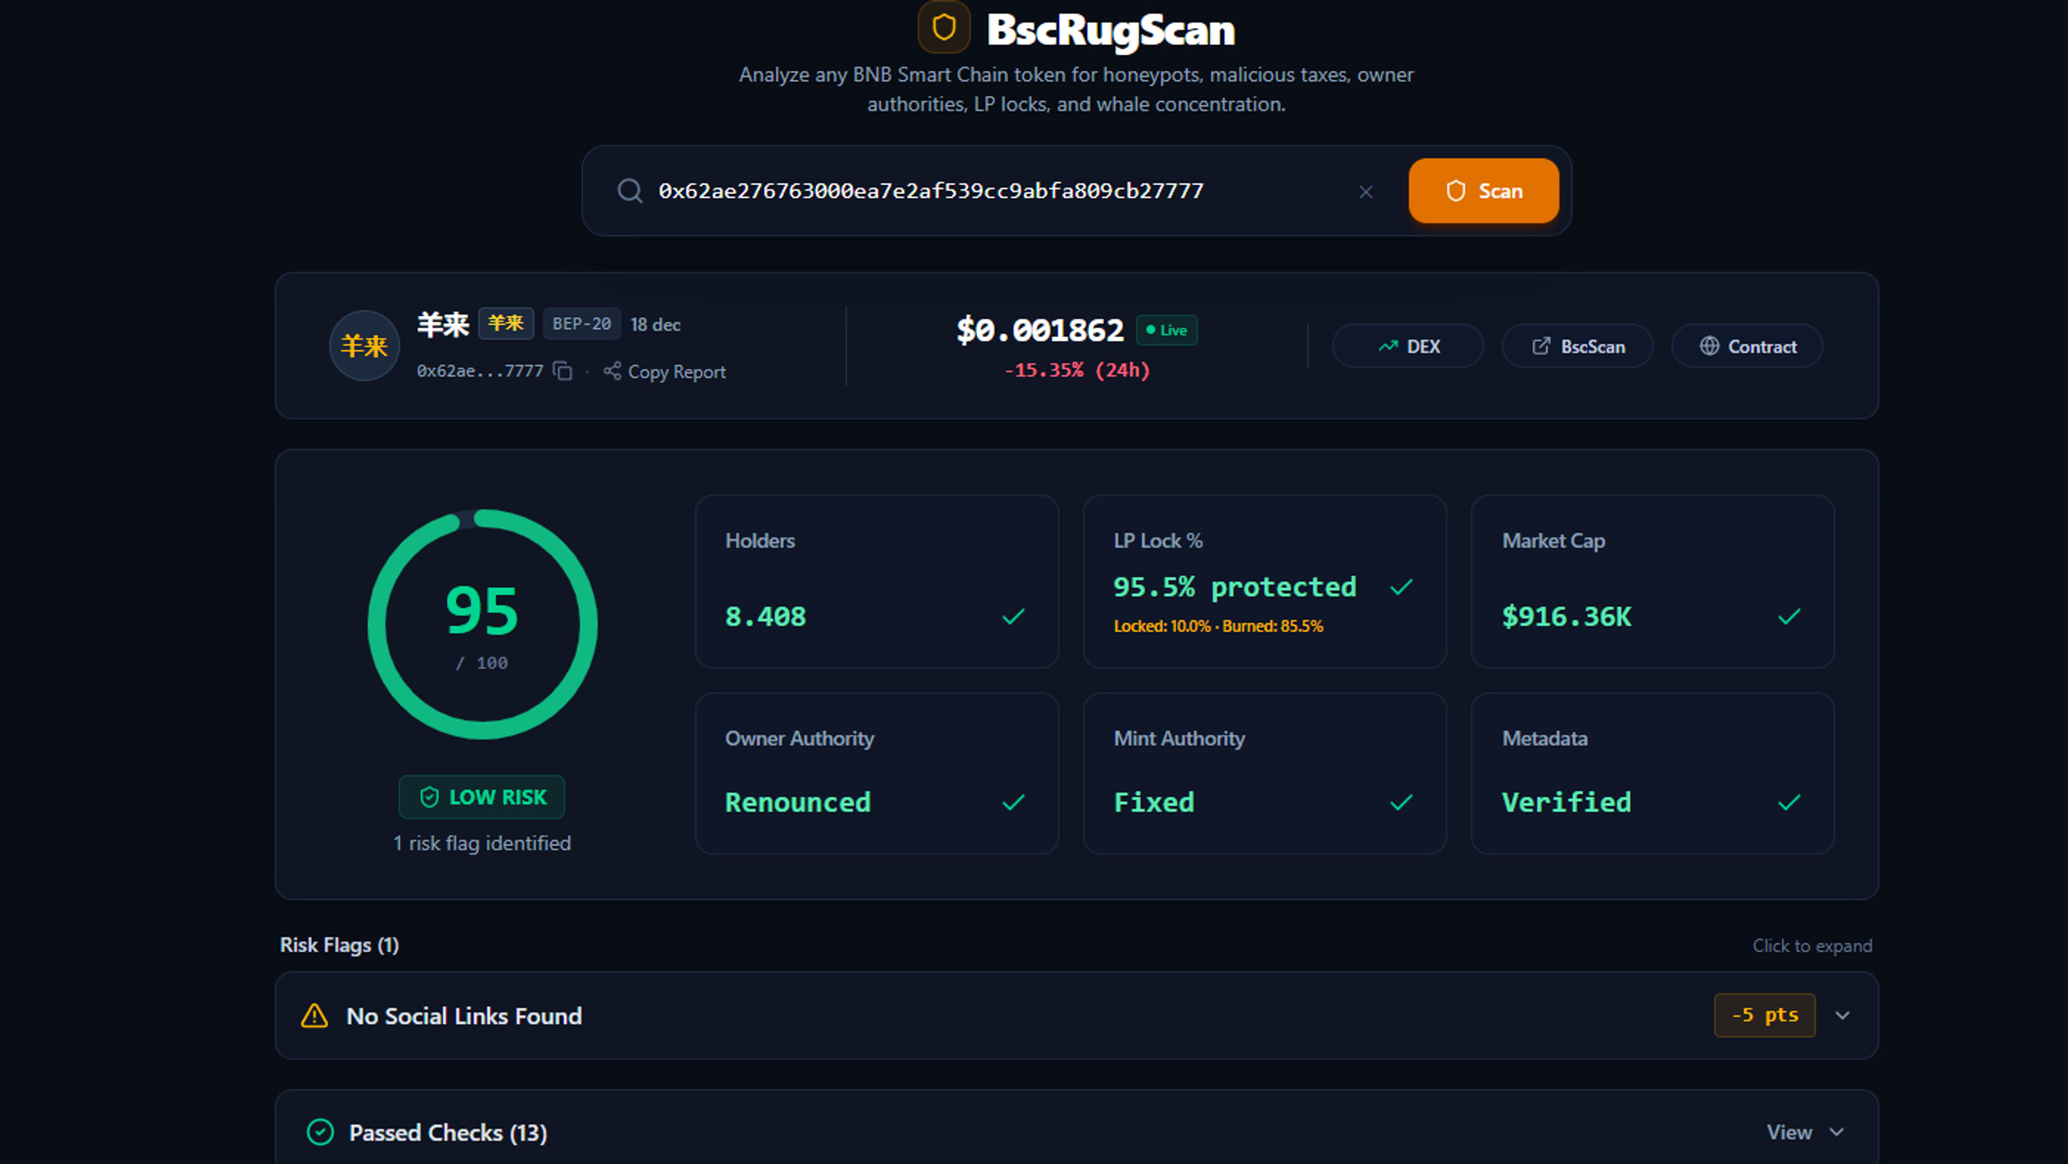Open the DEX chart pill button
The image size is (2068, 1164).
(x=1408, y=346)
